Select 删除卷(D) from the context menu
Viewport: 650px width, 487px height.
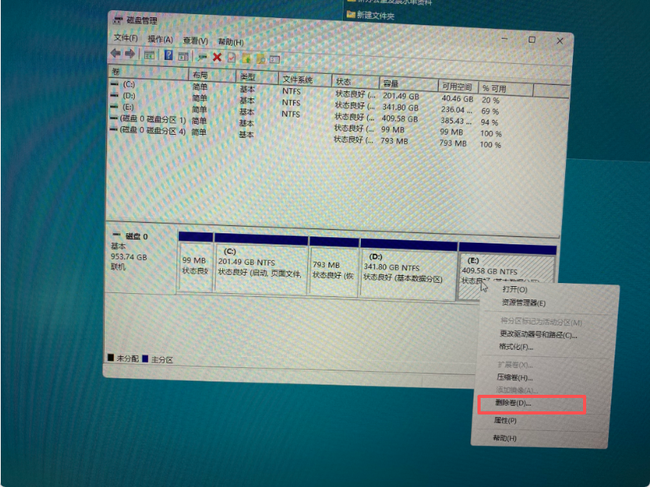click(512, 403)
